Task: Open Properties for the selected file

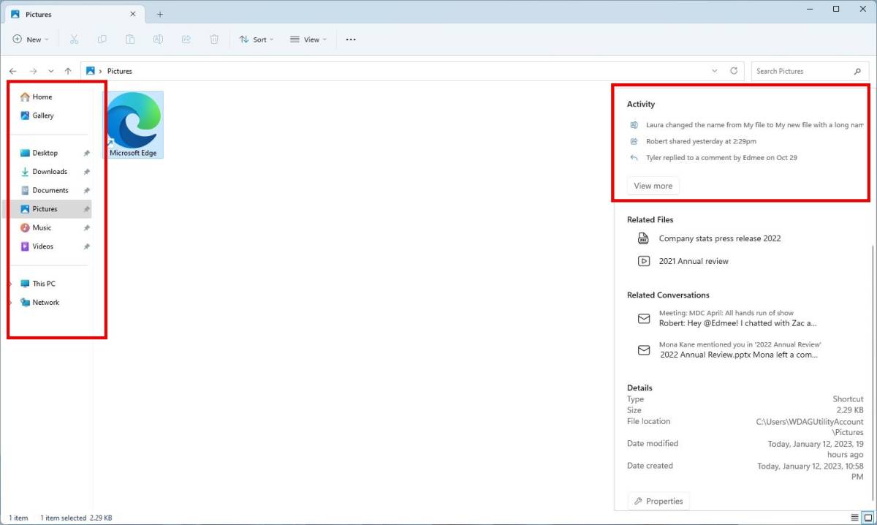Action: [658, 501]
